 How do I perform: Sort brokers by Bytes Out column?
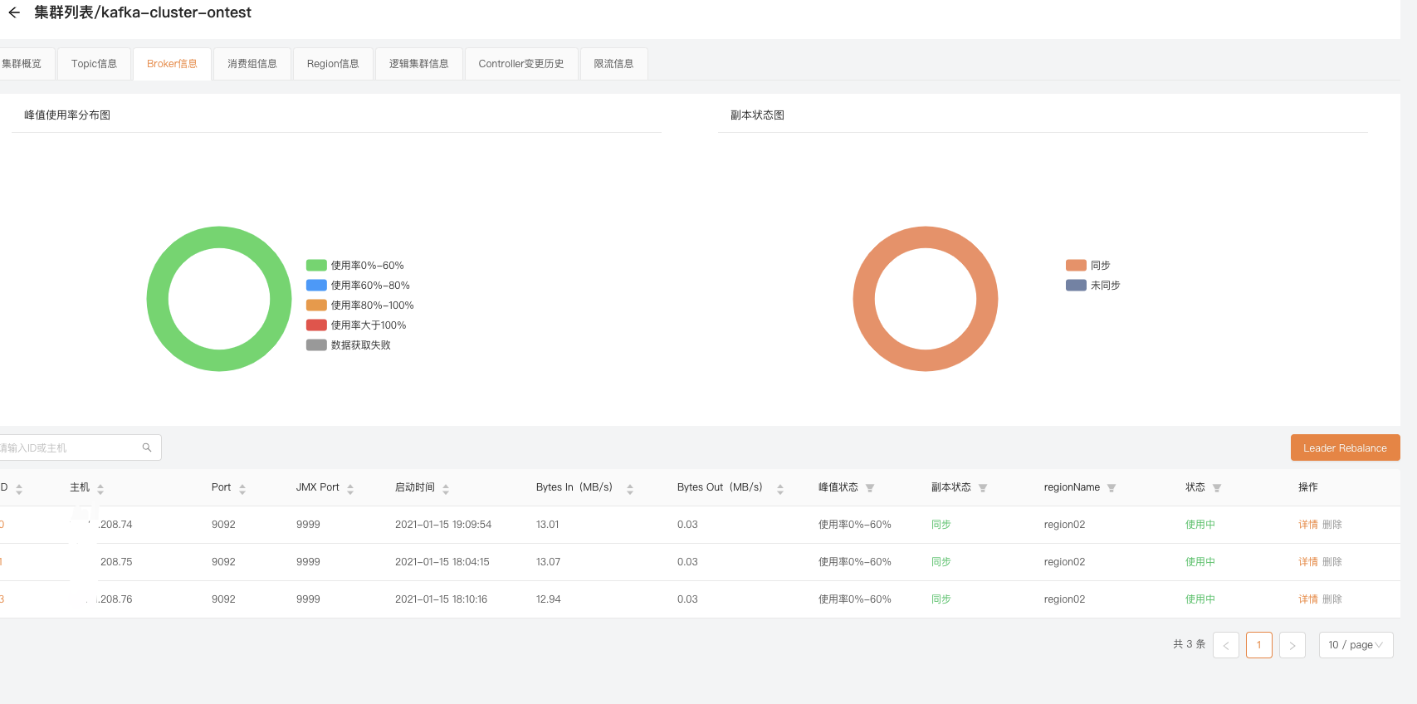pyautogui.click(x=780, y=488)
